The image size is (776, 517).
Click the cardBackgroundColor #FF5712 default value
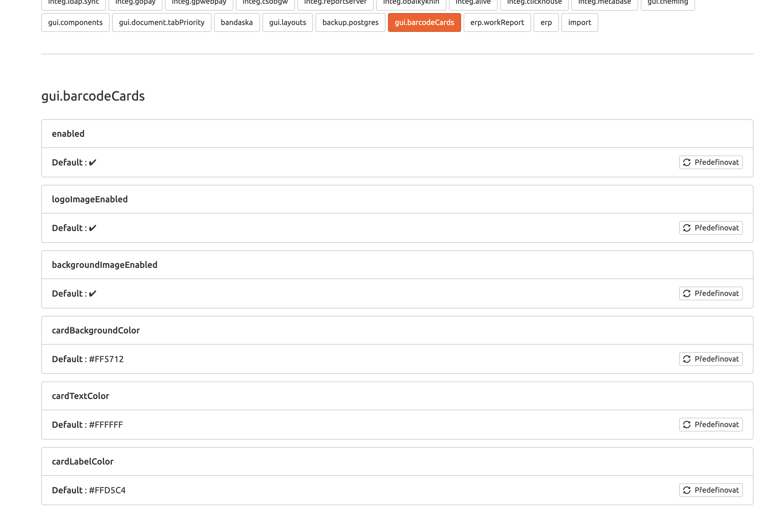click(106, 359)
